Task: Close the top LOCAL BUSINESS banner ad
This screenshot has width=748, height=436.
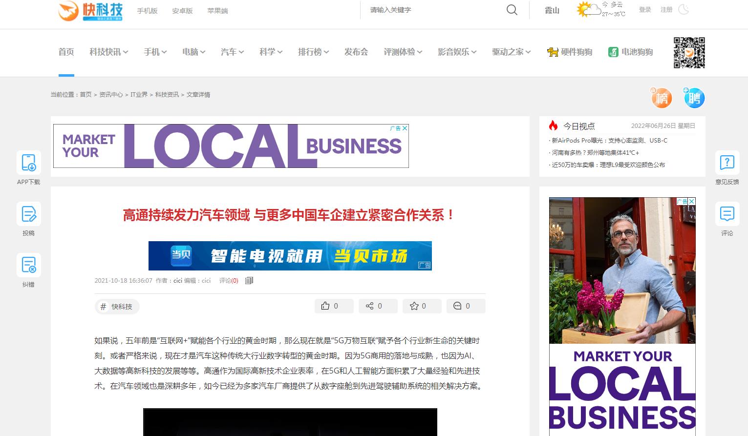Action: coord(405,128)
